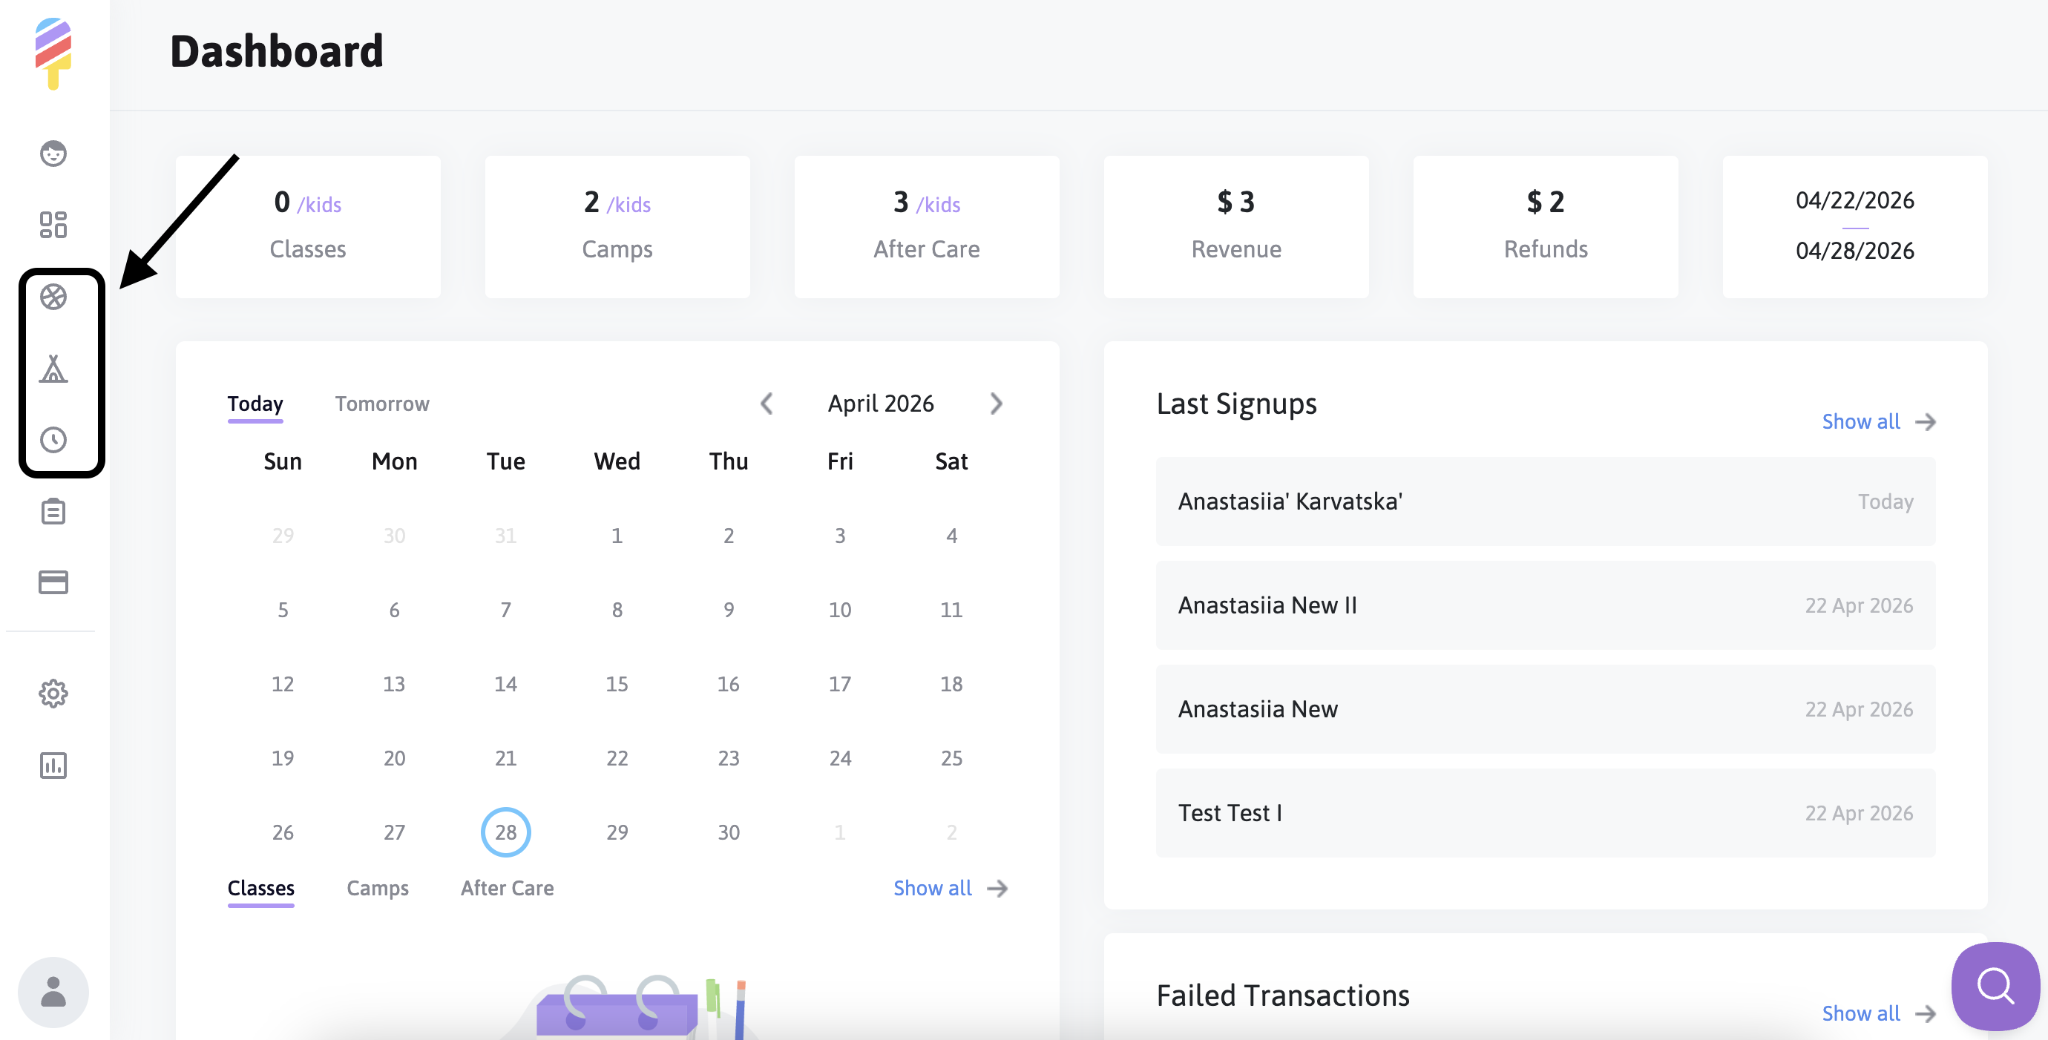This screenshot has width=2048, height=1040.
Task: Select the Camps tab below calendar
Action: pyautogui.click(x=377, y=887)
